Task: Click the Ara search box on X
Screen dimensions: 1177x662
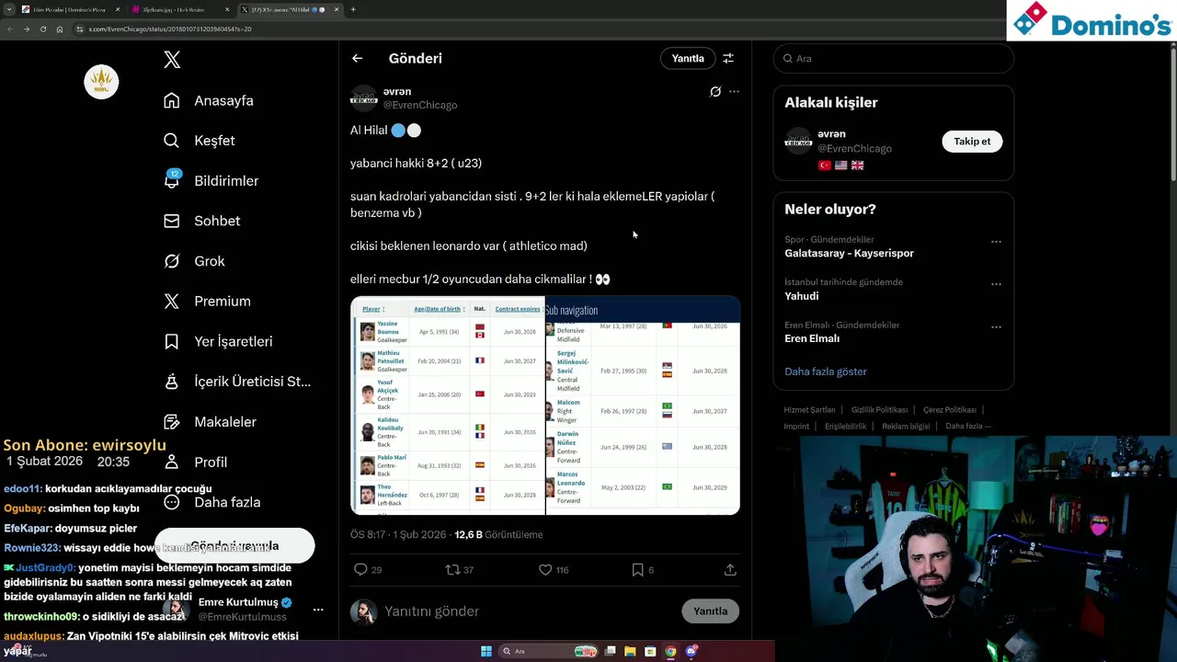Action: [x=893, y=58]
